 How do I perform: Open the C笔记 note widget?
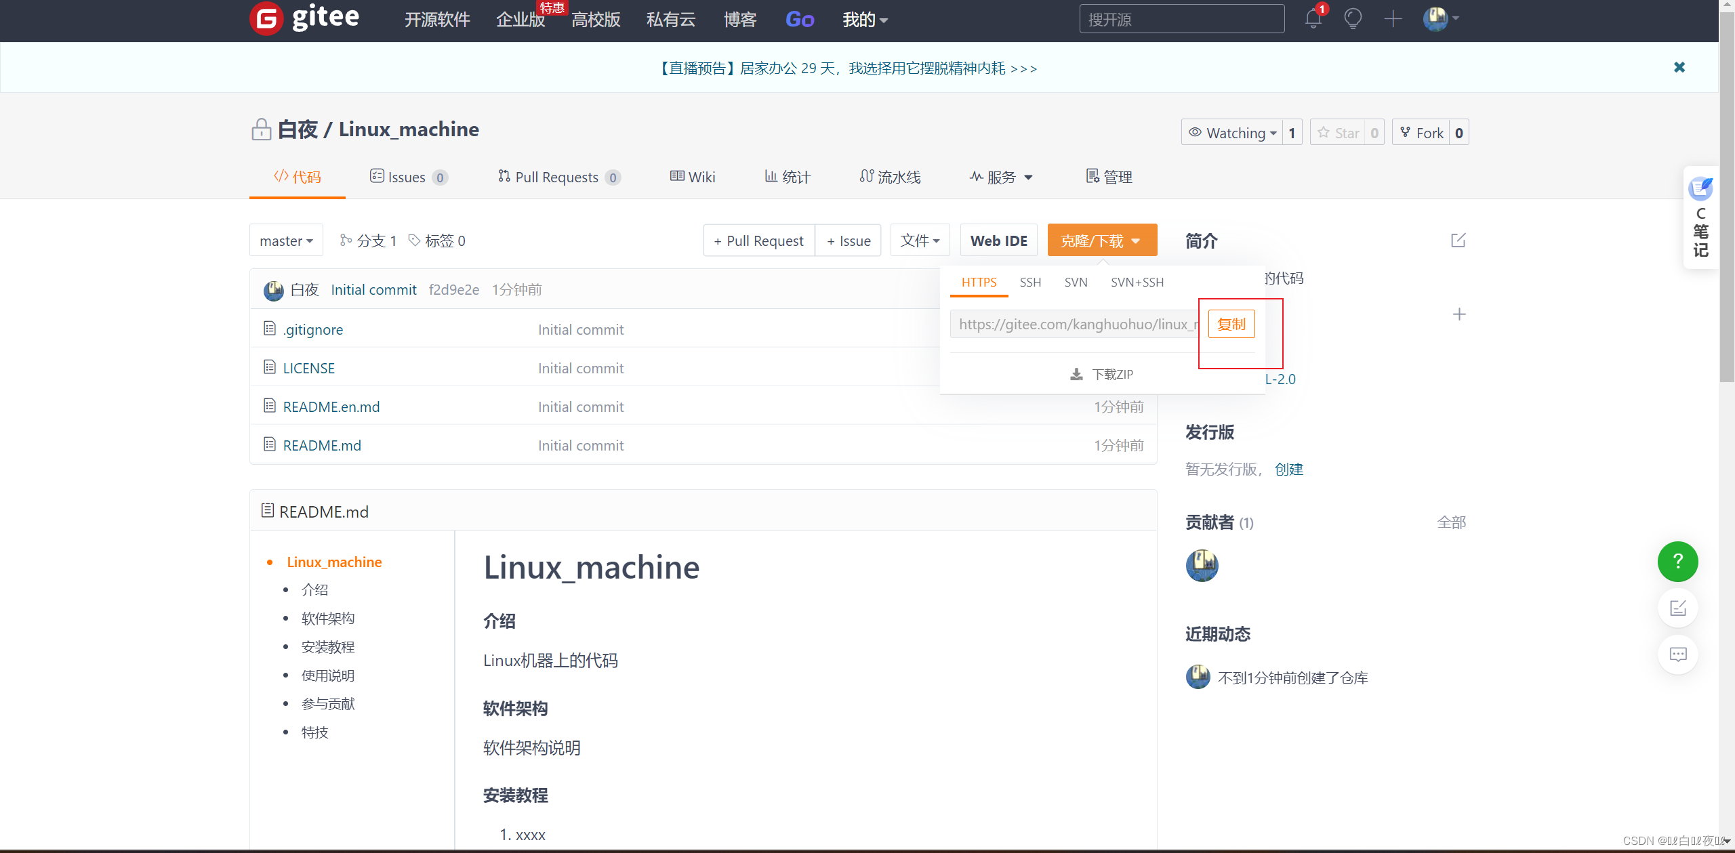[1701, 217]
